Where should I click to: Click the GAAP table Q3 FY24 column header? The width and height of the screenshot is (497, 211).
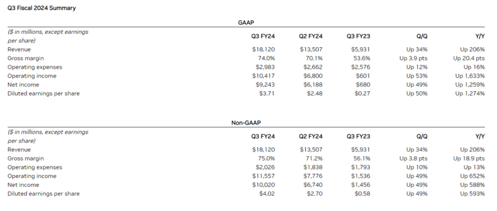pyautogui.click(x=264, y=36)
